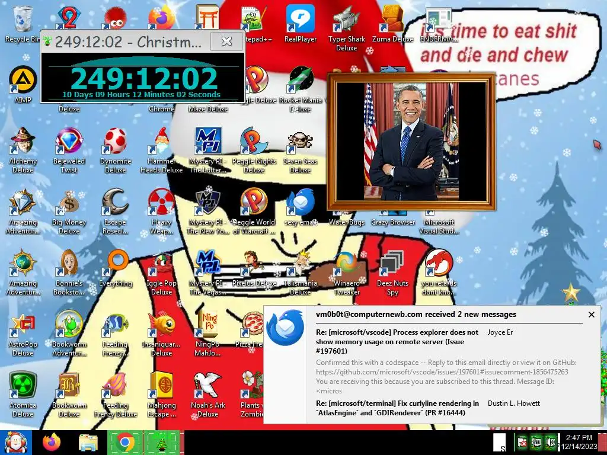The image size is (607, 455).
Task: Click the taskbar clock showing 2:47 PM
Action: click(579, 442)
